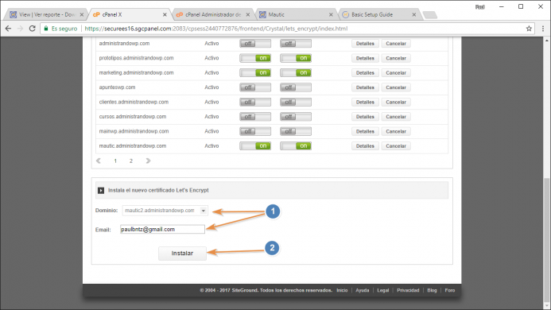Open Ayuda footer link
551x310 pixels.
tap(363, 290)
